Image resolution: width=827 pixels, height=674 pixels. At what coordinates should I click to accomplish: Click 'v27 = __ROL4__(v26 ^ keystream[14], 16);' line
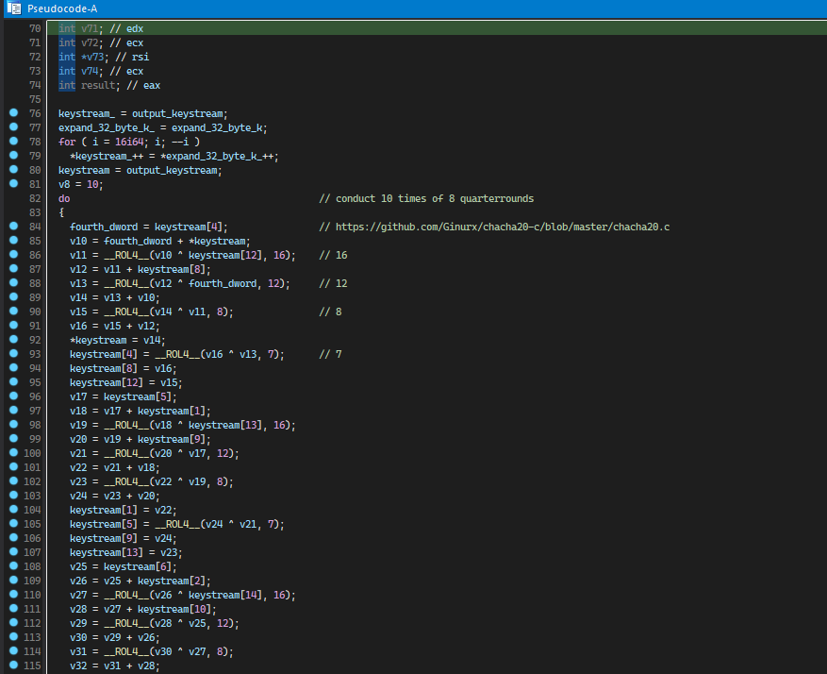(183, 596)
